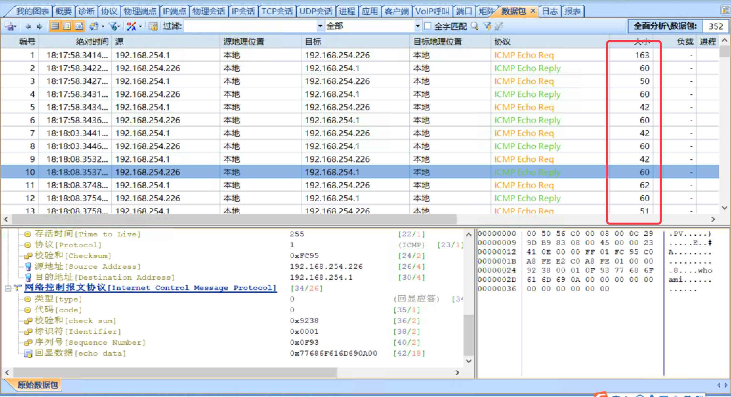Sort by the 协议 column header
This screenshot has width=731, height=397.
(502, 42)
